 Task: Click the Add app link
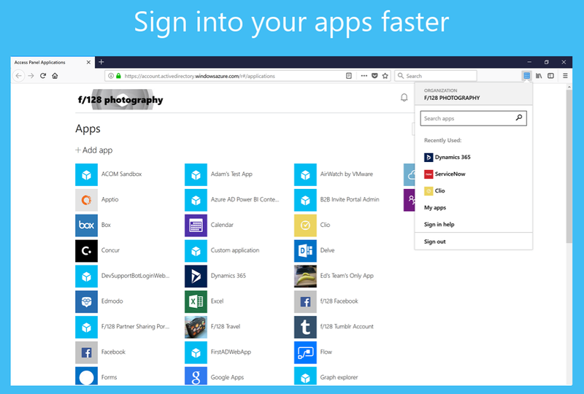(x=94, y=150)
